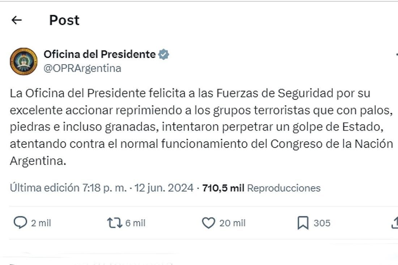
Task: Click the post text about Fuerzas de Seguridad
Action: click(201, 127)
